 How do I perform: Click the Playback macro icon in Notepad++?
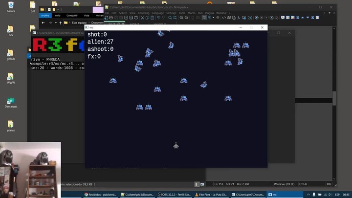[266, 18]
